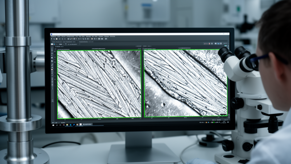Image resolution: width=291 pixels, height=164 pixels.
Task: Click the yellow note icon in main toolbar
Action: [x=57, y=39]
